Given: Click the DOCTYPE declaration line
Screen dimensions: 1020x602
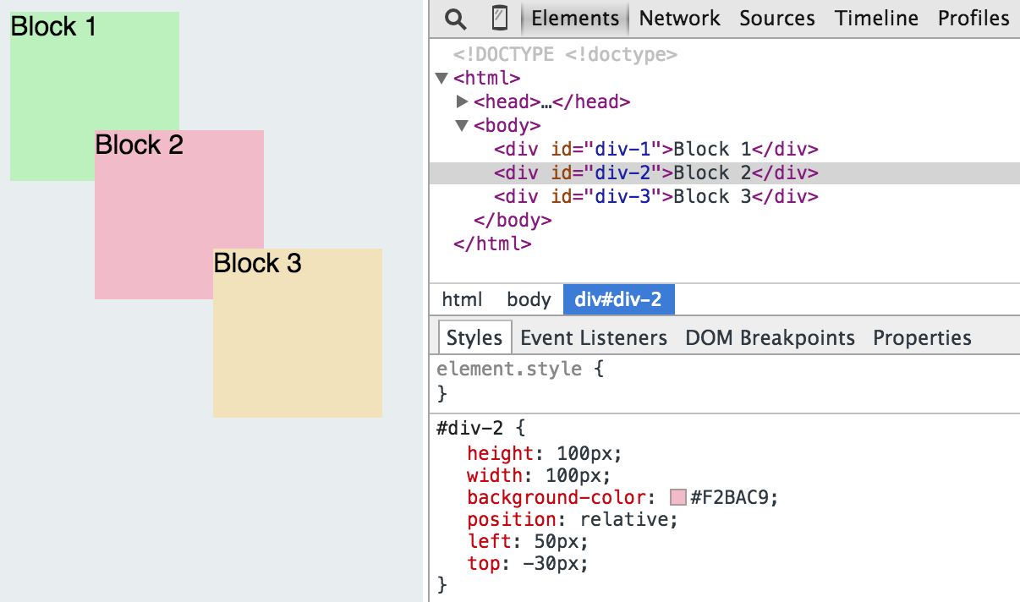Looking at the screenshot, I should point(565,55).
